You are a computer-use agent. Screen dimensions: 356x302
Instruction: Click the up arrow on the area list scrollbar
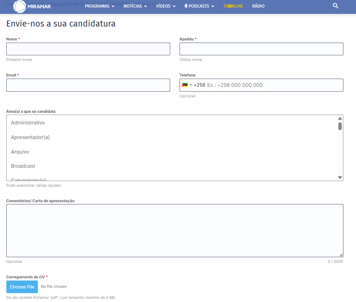pyautogui.click(x=340, y=118)
